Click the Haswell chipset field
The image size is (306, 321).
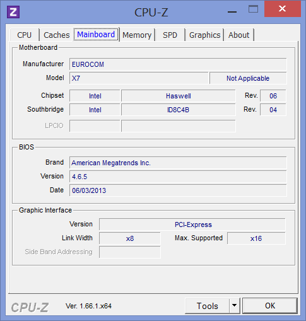pos(179,96)
